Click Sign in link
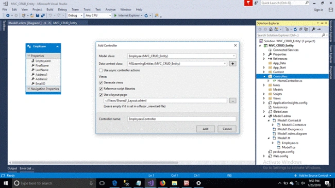 click(319, 10)
